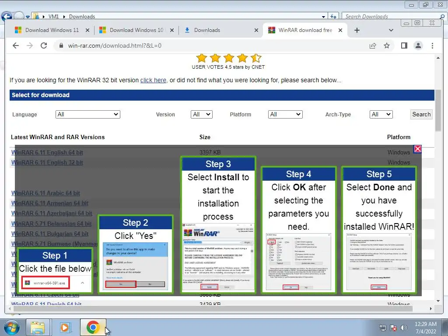Screen dimensions: 448x336
Task: Click the padlock site info icon
Action: click(61, 45)
